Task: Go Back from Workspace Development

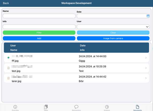Action: 6,3
